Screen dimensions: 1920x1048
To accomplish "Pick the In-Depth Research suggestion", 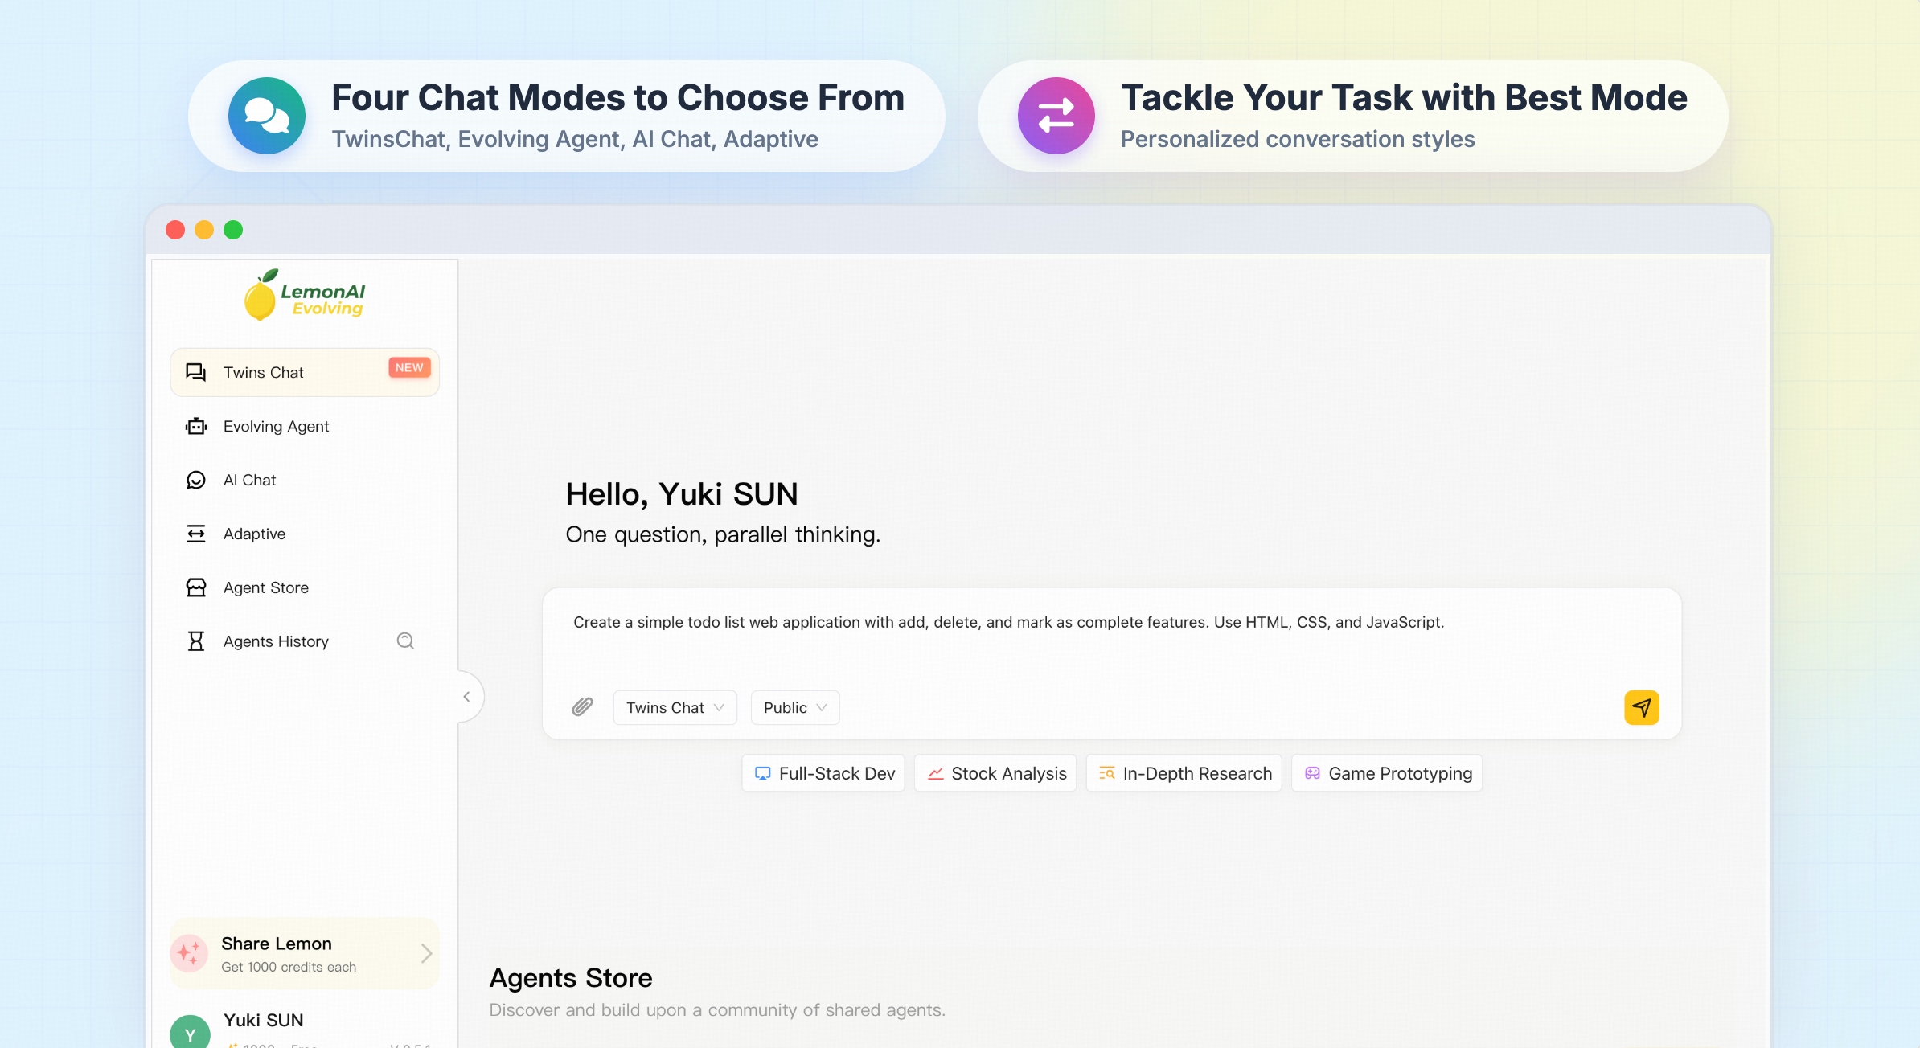I will click(x=1184, y=773).
